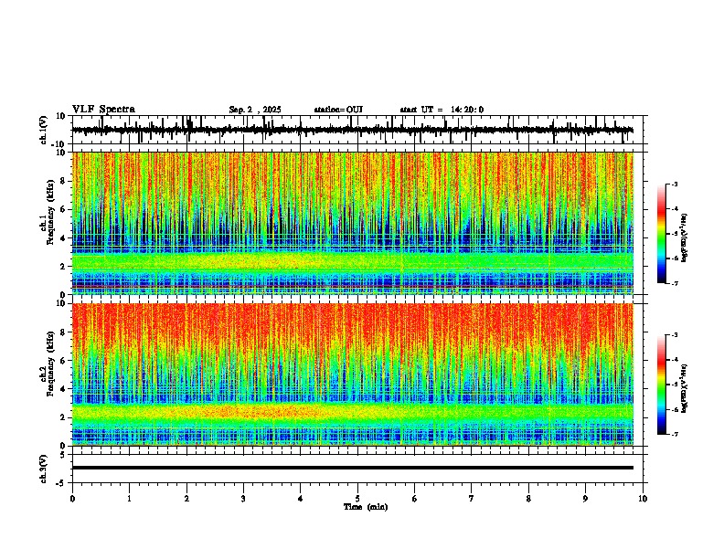724x559 pixels.
Task: Click the "5" tick on the Time axis
Action: pos(357,499)
